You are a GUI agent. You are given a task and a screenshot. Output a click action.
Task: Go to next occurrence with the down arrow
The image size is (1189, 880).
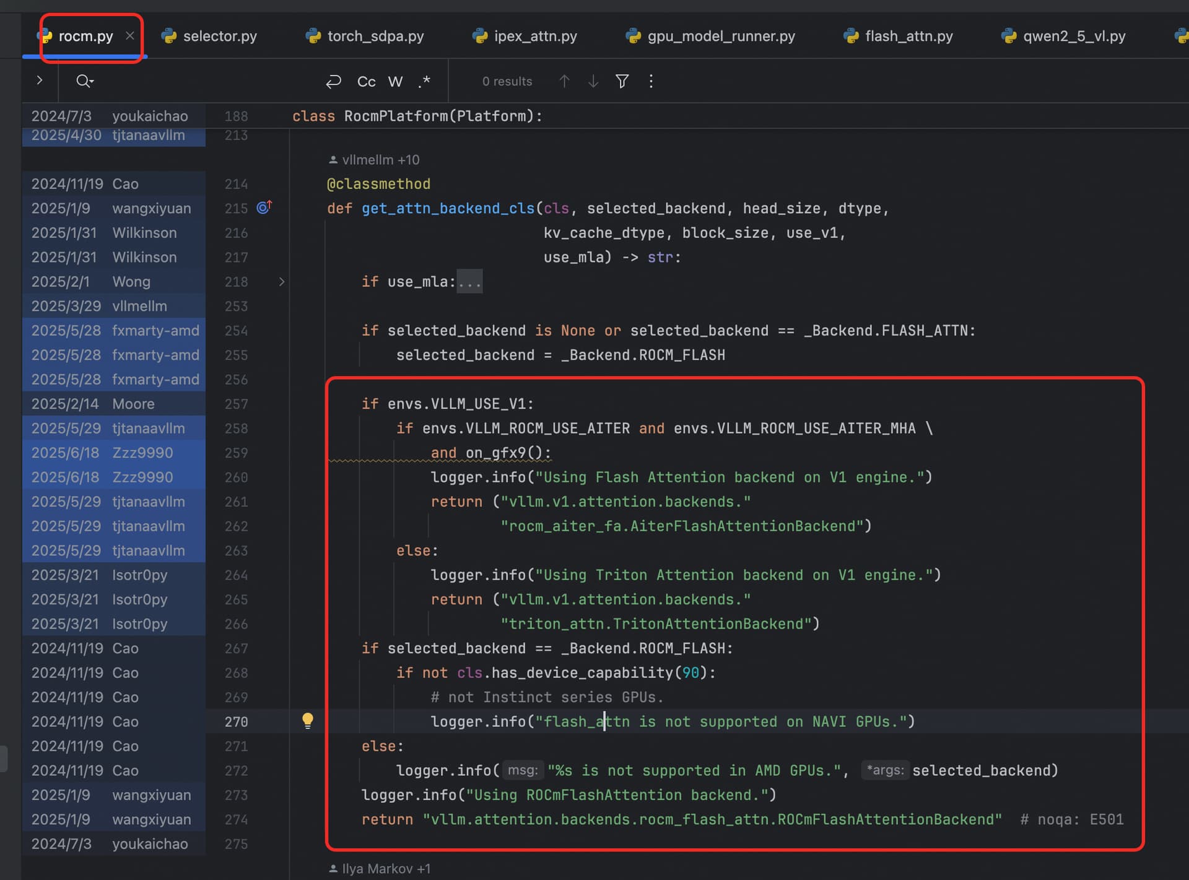[593, 81]
